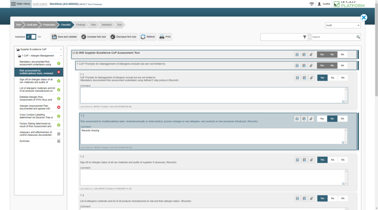378x210 pixels.
Task: Expand the 1.2 comment box with fullscreen icon
Action: pos(343,142)
